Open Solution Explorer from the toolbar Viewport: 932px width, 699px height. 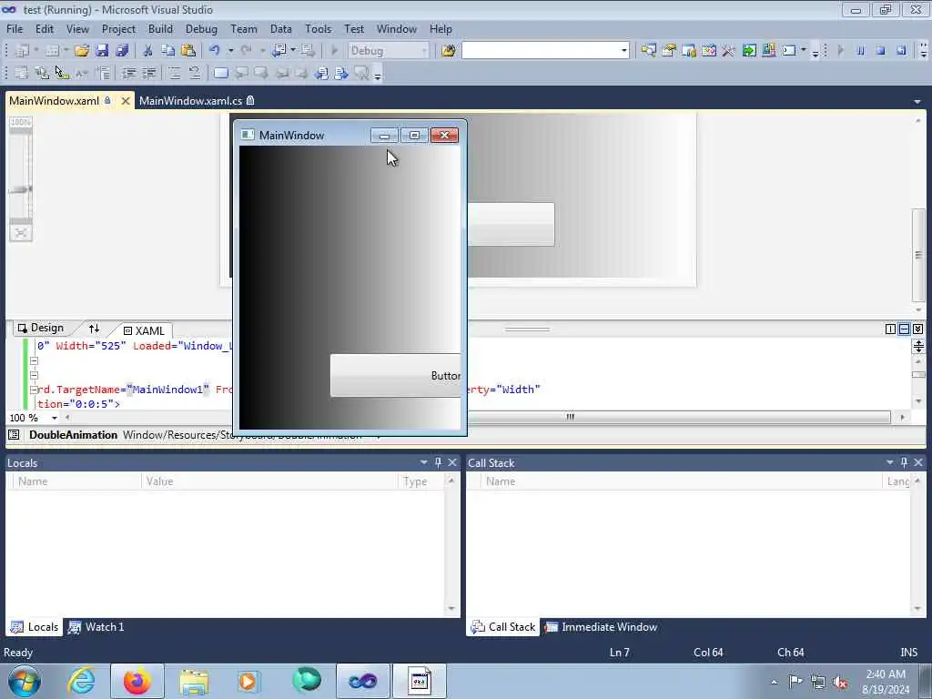[648, 51]
